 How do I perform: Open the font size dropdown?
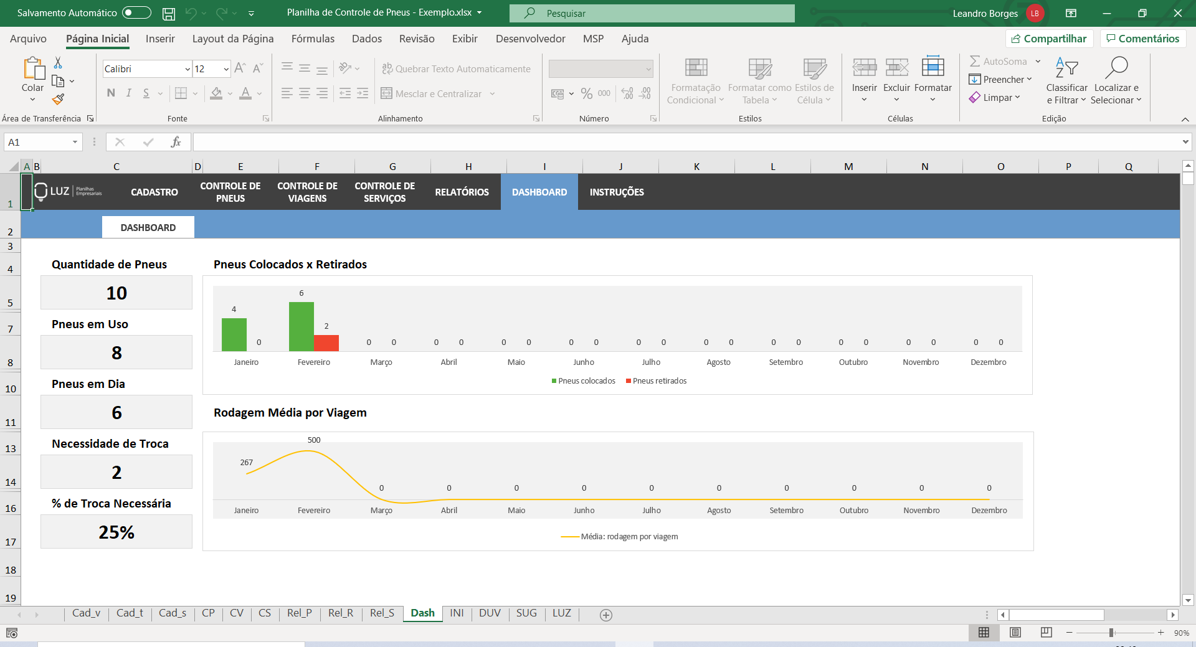[226, 69]
